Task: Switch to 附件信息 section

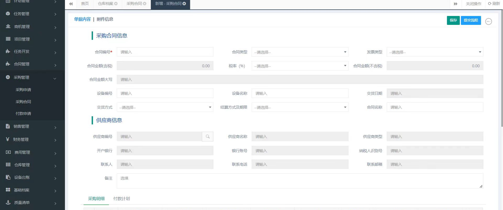Action: tap(105, 19)
